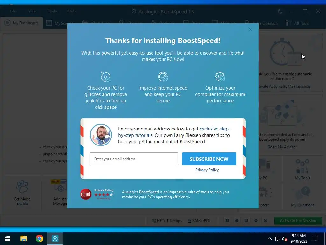Click the network icon in system tray
This screenshot has height=245, width=326.
click(277, 239)
